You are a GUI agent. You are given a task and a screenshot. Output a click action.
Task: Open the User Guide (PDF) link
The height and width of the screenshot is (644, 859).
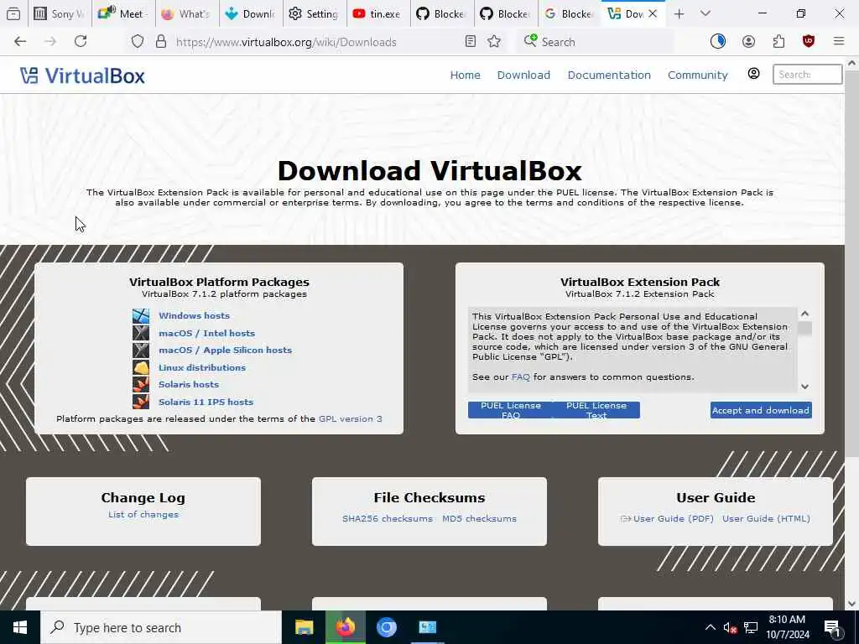click(667, 518)
